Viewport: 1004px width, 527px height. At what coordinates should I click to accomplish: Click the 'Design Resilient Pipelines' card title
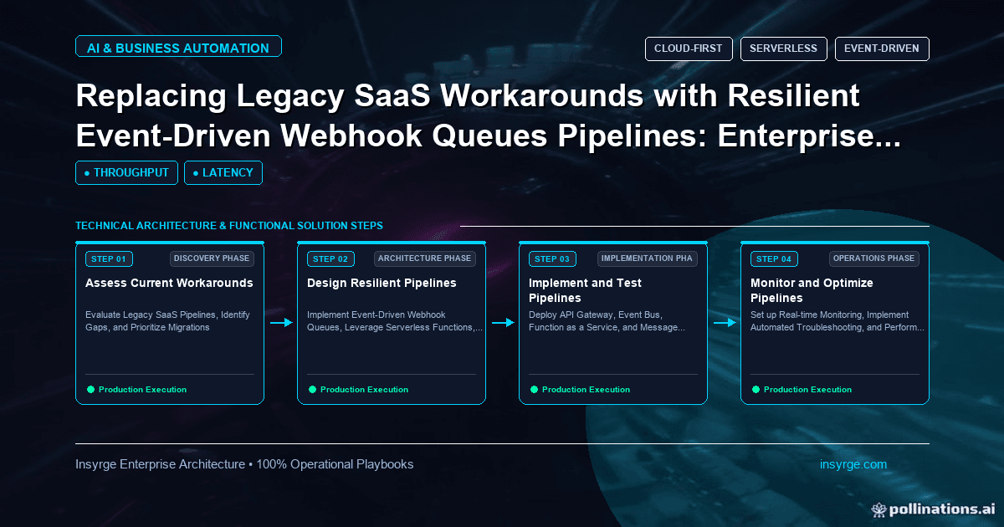(382, 283)
